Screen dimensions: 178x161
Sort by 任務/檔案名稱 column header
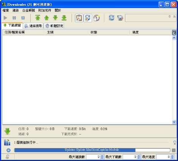pos(24,32)
